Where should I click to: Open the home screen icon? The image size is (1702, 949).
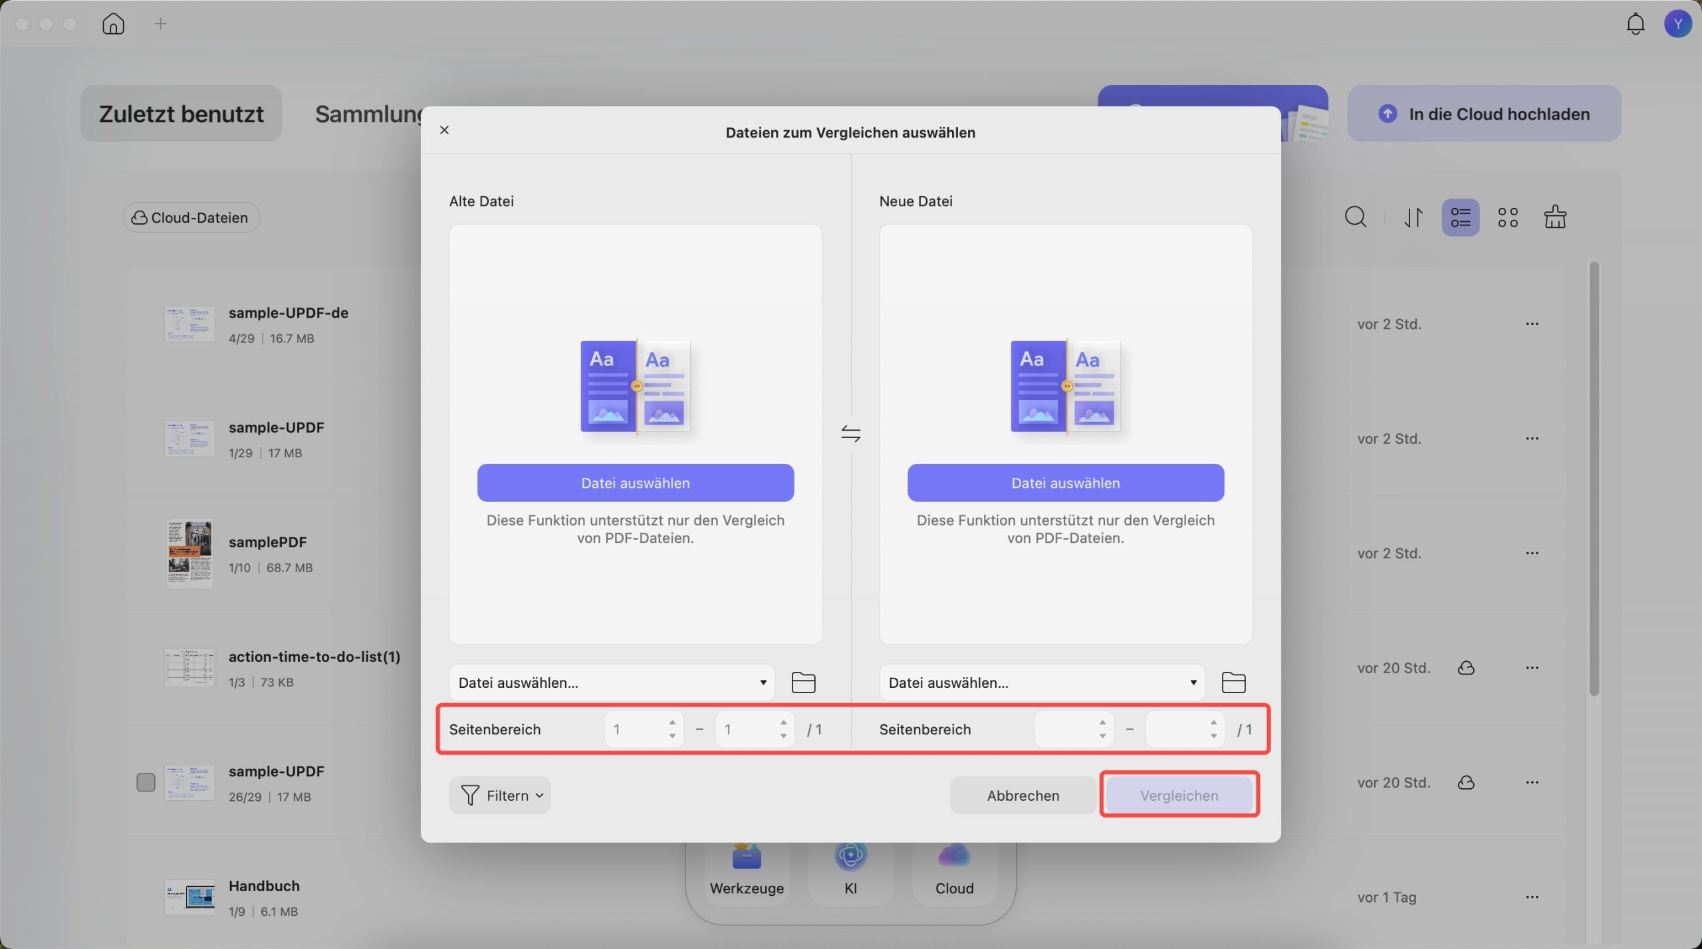pos(113,24)
